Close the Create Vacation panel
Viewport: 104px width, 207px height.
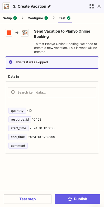click(99, 6)
